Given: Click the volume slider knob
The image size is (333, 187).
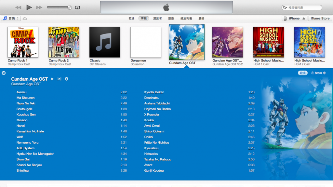Looking at the screenshot, I should click(x=69, y=7).
